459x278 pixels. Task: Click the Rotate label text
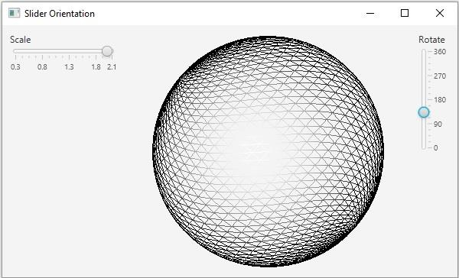(431, 40)
